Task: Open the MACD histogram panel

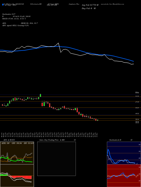Action: coord(17,176)
